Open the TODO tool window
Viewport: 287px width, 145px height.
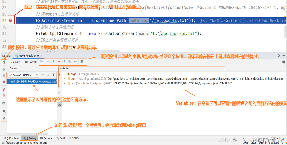[74, 138]
